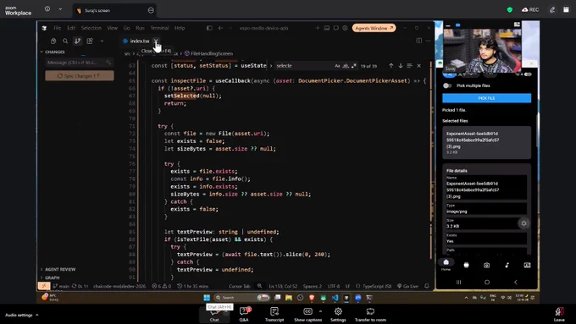Open the Explorer files icon in the sidebar

click(53, 41)
